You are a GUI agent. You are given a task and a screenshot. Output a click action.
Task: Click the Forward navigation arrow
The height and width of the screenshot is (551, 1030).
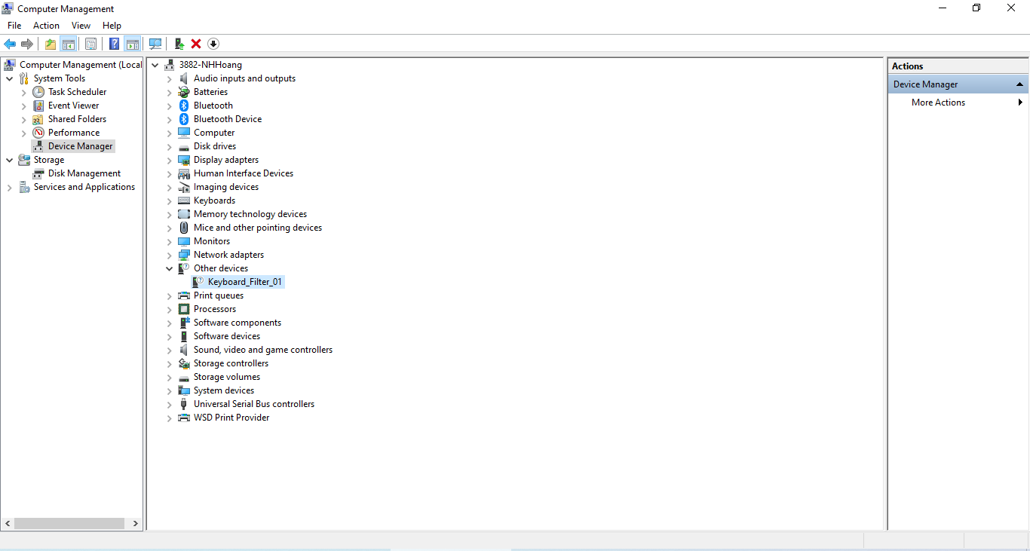point(27,43)
